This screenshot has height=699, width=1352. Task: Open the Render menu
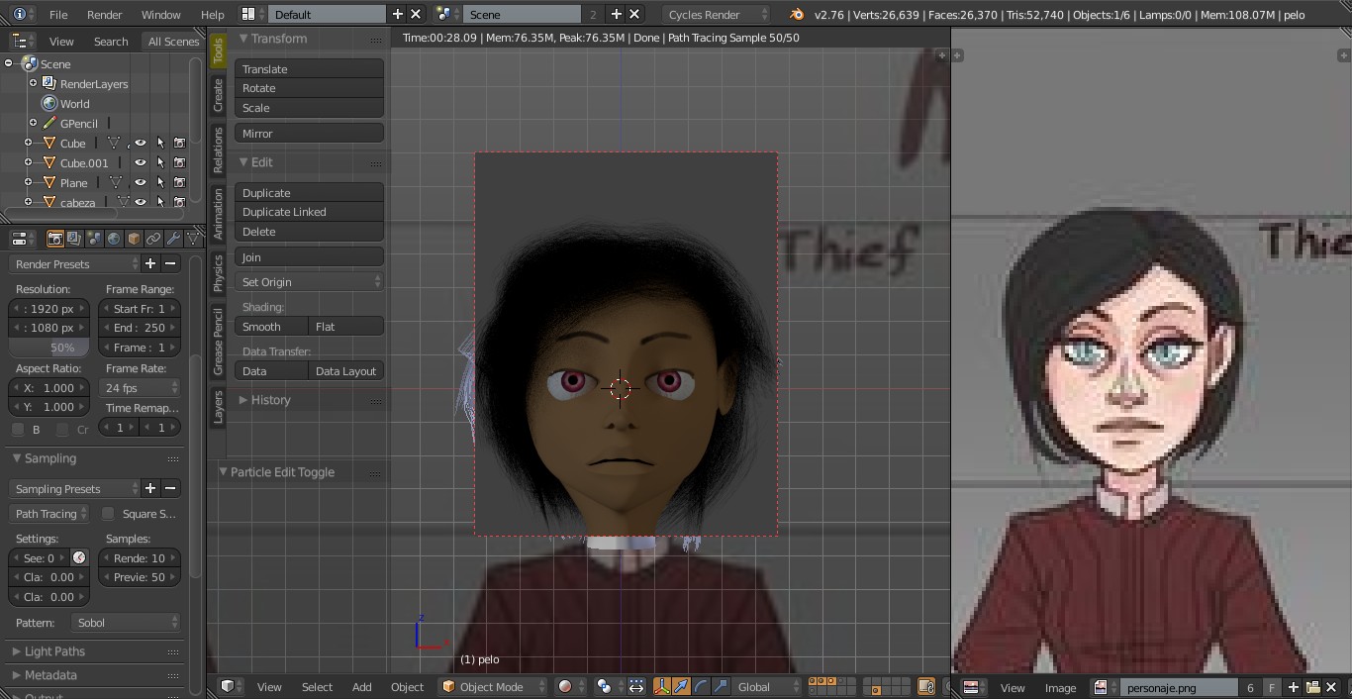coord(104,15)
